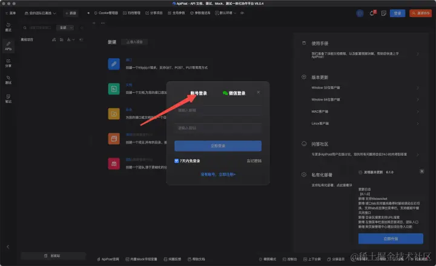Open the 笔记 sidebar item
The image size is (436, 266).
point(8,99)
